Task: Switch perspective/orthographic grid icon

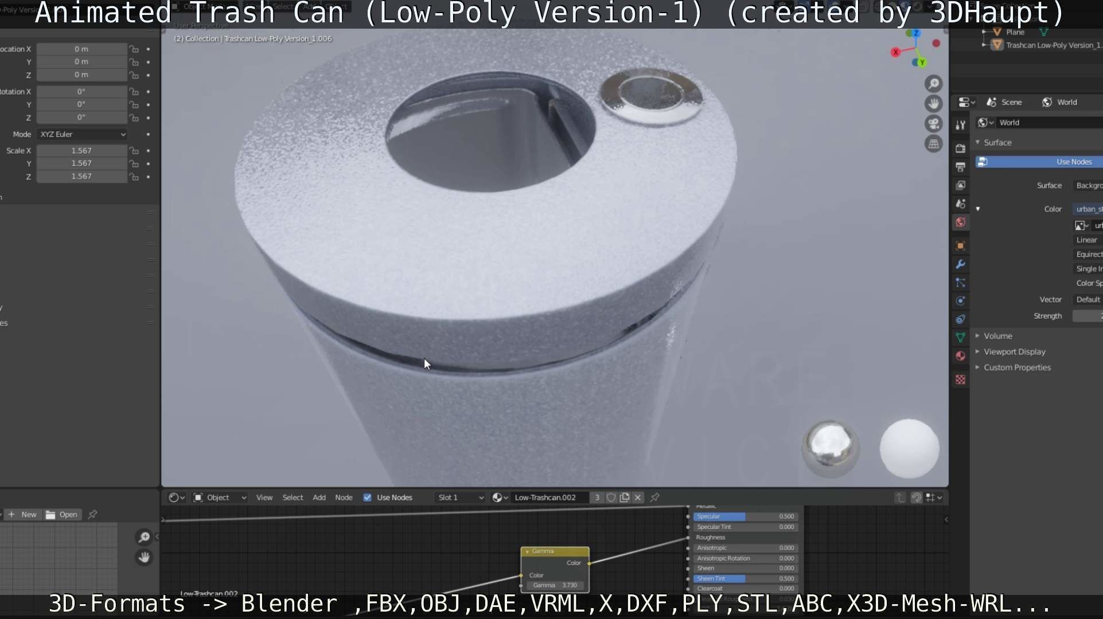Action: pos(934,144)
